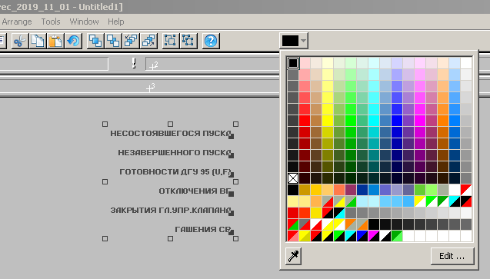Screen dimensions: 490x279
Task: Click the Send to Back icon
Action: tap(113, 41)
